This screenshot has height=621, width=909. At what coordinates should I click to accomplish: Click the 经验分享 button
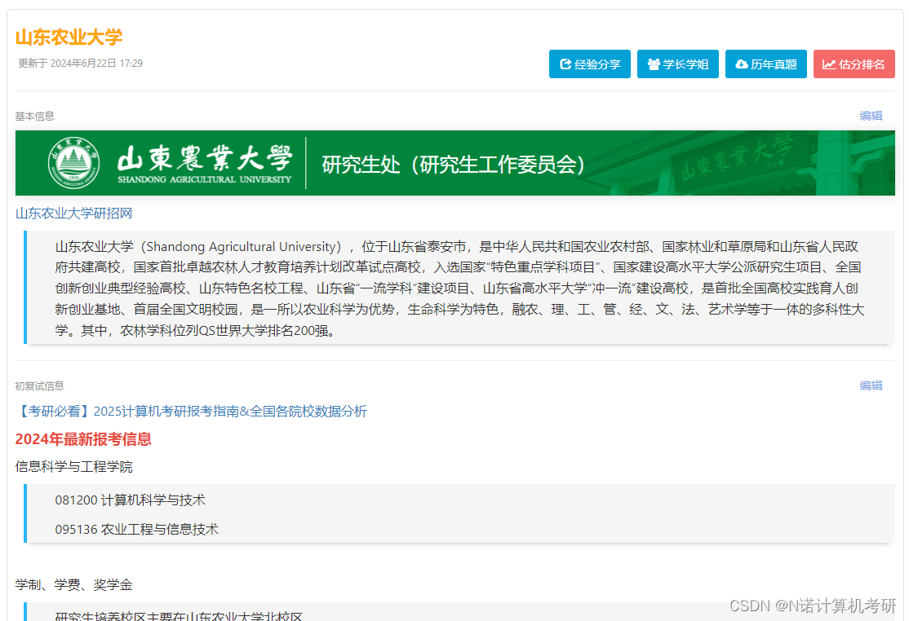click(x=590, y=64)
